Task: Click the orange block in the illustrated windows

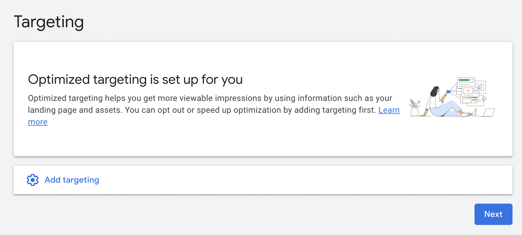Action: click(x=474, y=100)
